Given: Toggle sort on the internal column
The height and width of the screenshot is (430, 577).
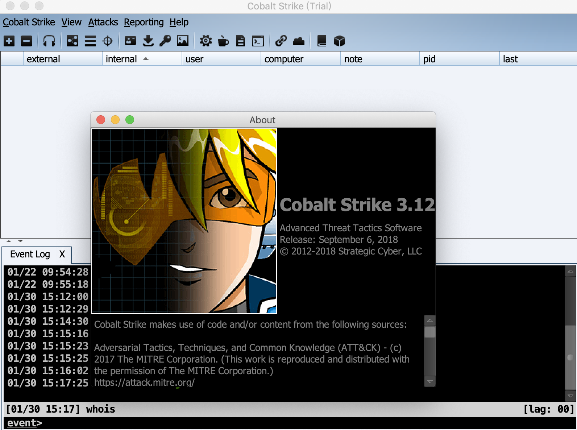Looking at the screenshot, I should coord(142,59).
